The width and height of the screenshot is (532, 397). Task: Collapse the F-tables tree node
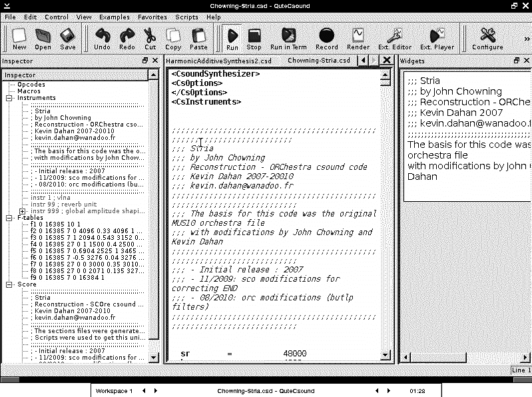(9, 218)
